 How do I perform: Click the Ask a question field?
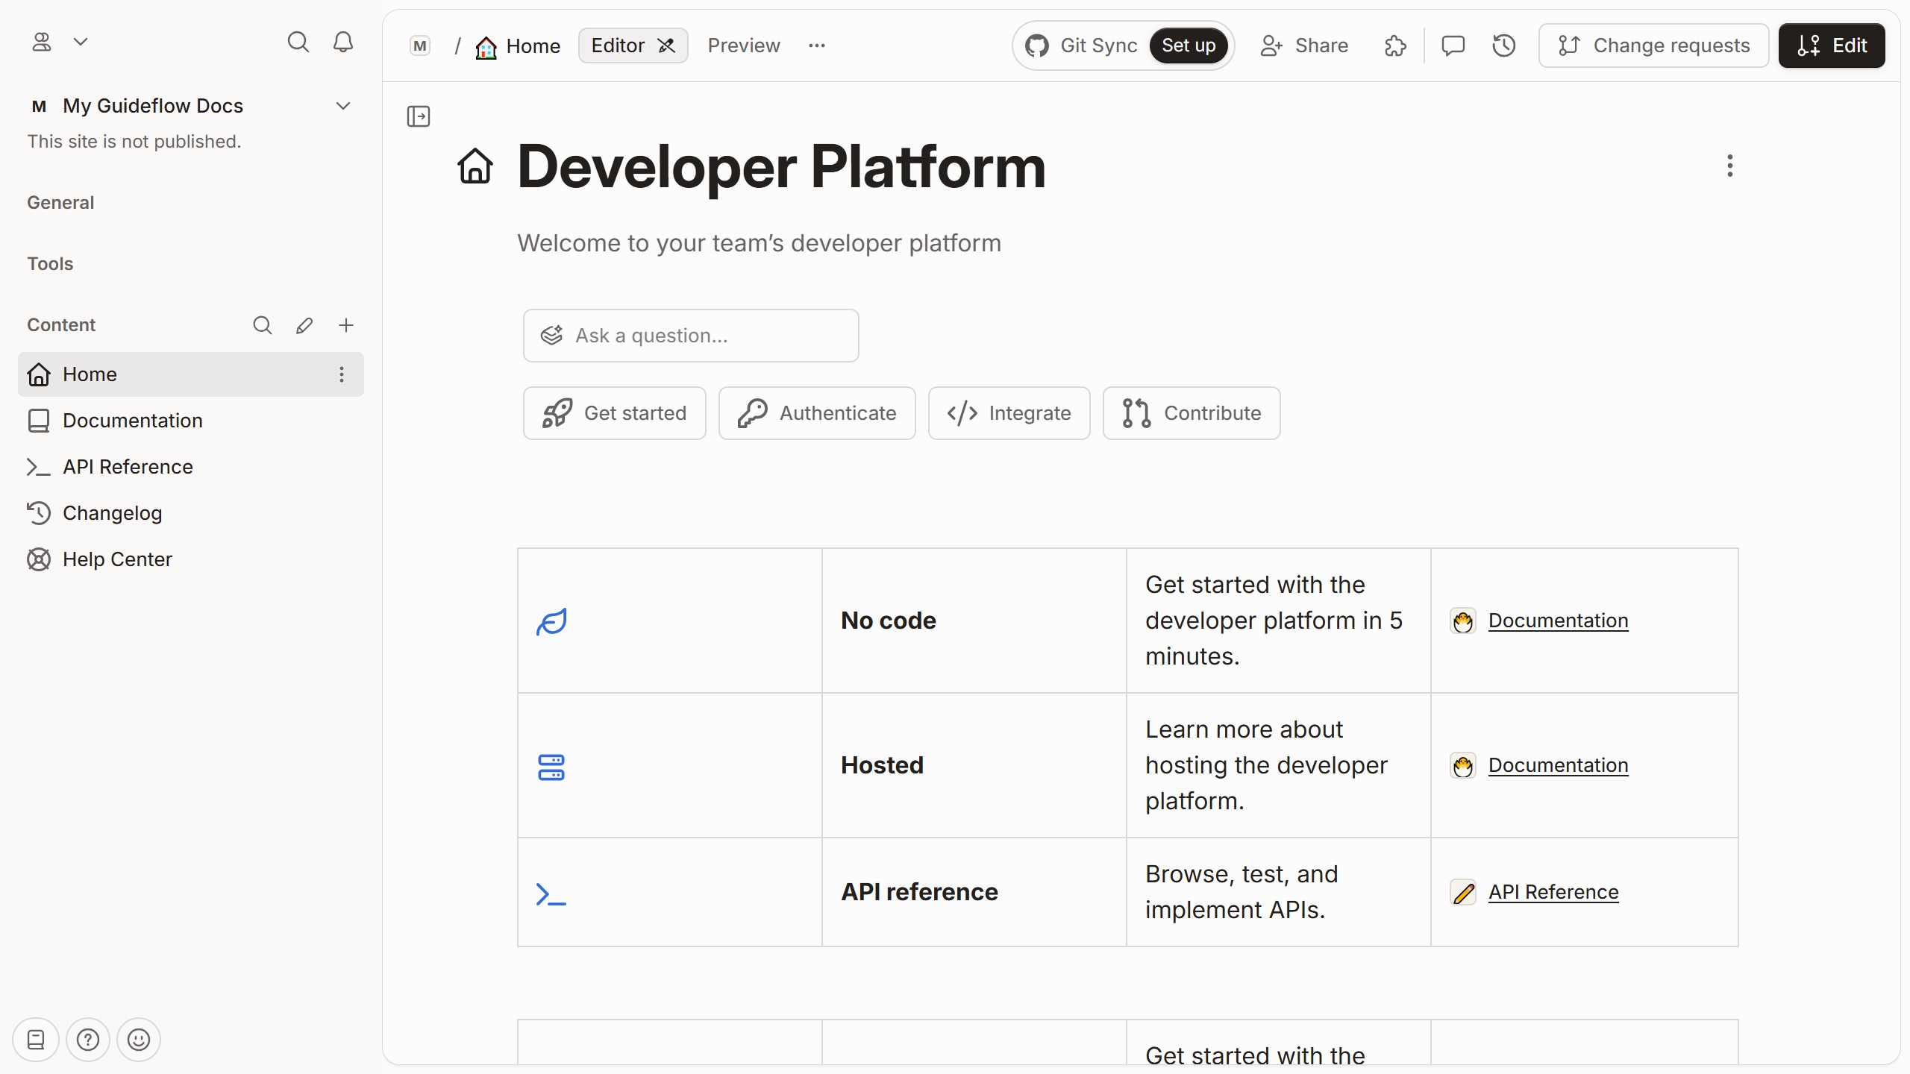click(691, 336)
